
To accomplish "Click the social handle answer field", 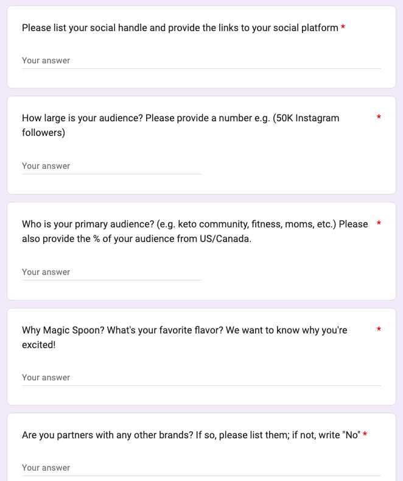I will click(x=201, y=60).
